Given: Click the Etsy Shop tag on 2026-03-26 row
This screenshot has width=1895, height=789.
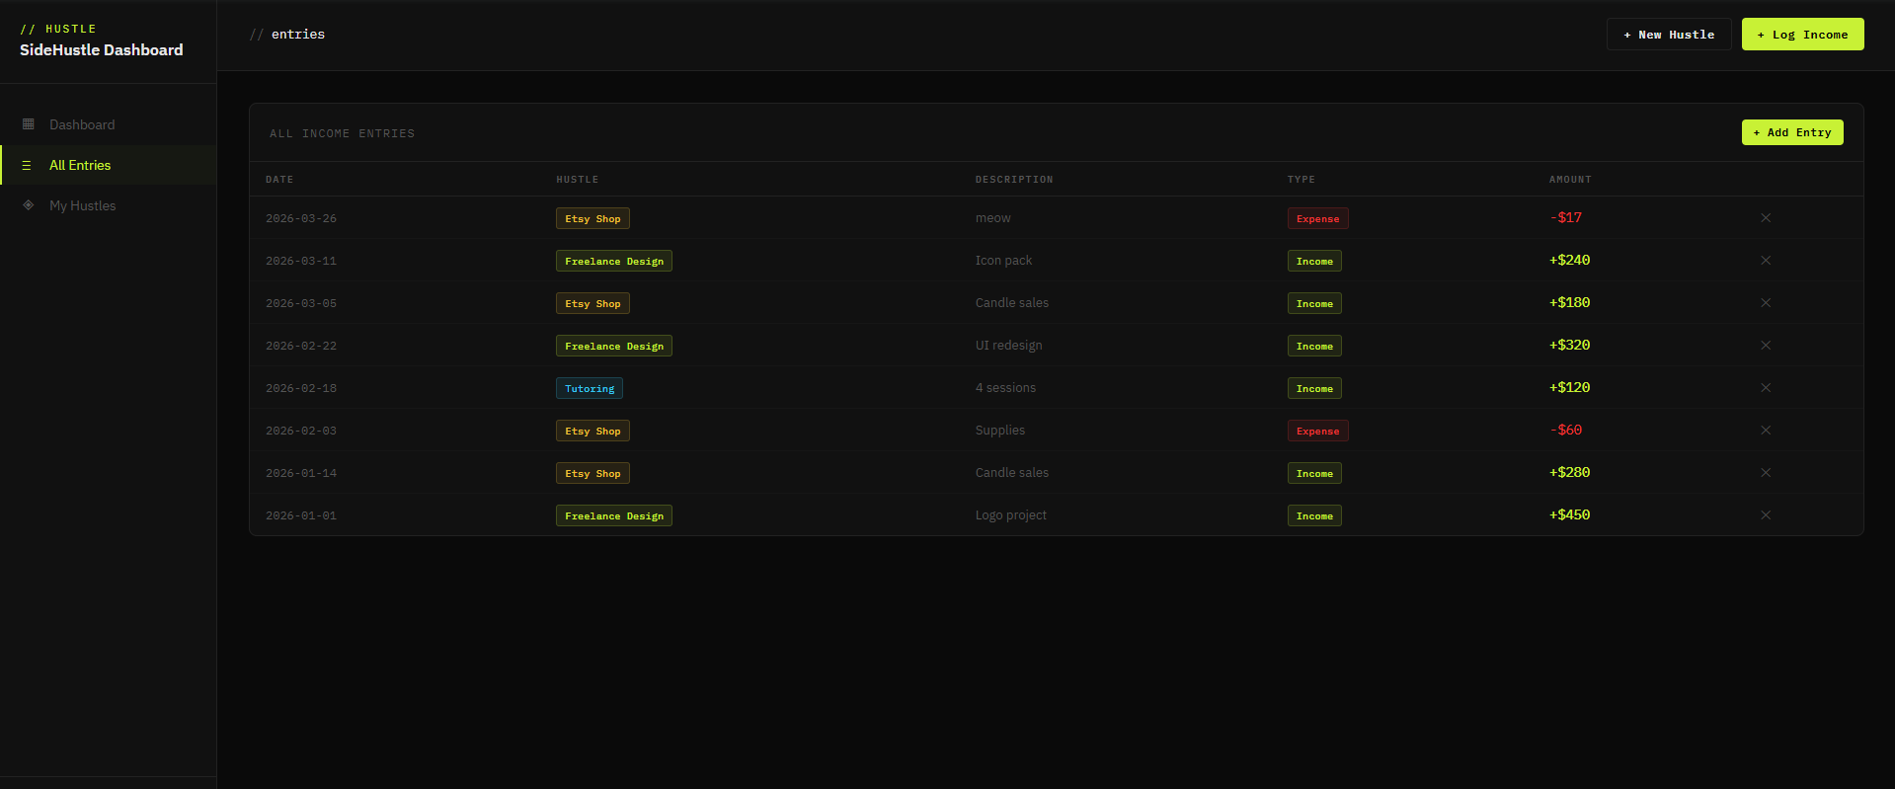Looking at the screenshot, I should (592, 218).
